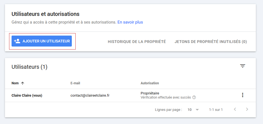Click the help icon beside Vérification effectuée
This screenshot has height=124, width=263.
[194, 97]
